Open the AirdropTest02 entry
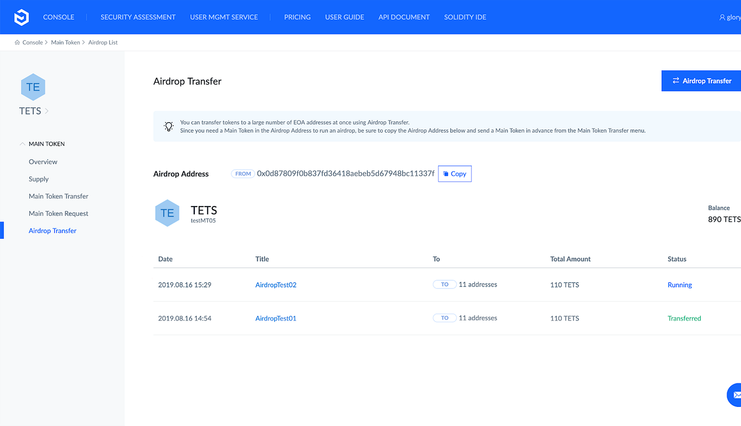The height and width of the screenshot is (426, 741). click(x=276, y=285)
